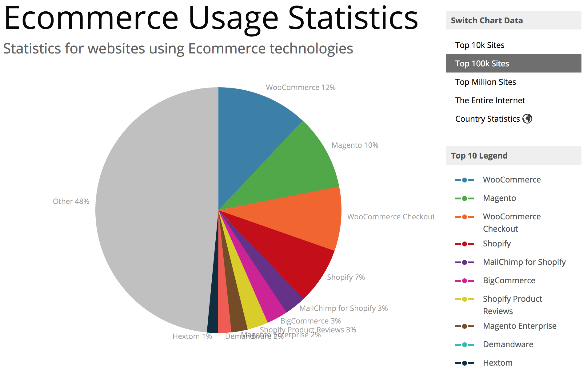Click the 'Shopify Product Reviews 3%' chart label

(308, 330)
